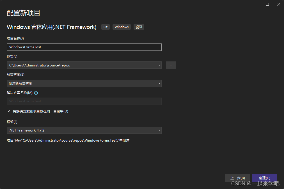Click the Create (C) button

pos(264,178)
